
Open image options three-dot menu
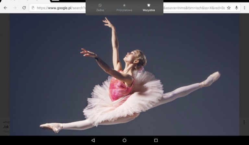(x=244, y=122)
